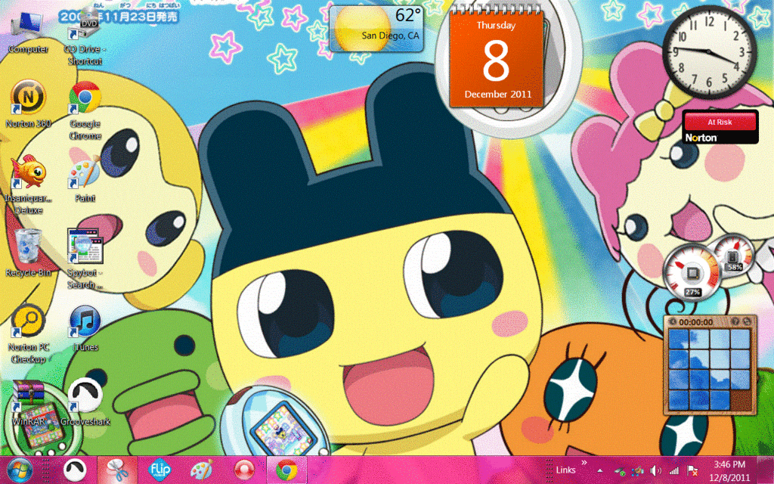
Task: Open the Paint desktop shortcut
Action: (x=85, y=178)
